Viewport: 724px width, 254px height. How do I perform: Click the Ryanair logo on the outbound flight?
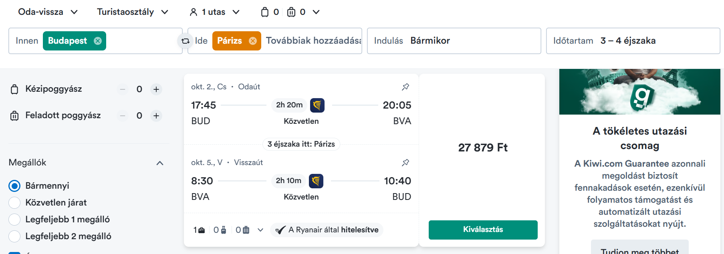[x=317, y=105]
